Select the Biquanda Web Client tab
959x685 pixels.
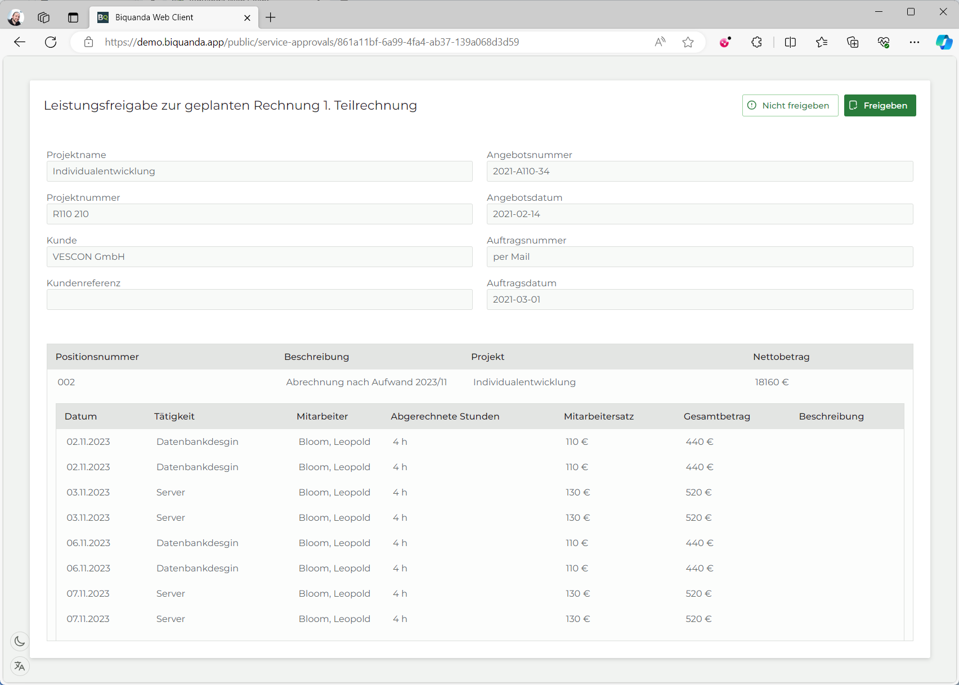coord(163,17)
